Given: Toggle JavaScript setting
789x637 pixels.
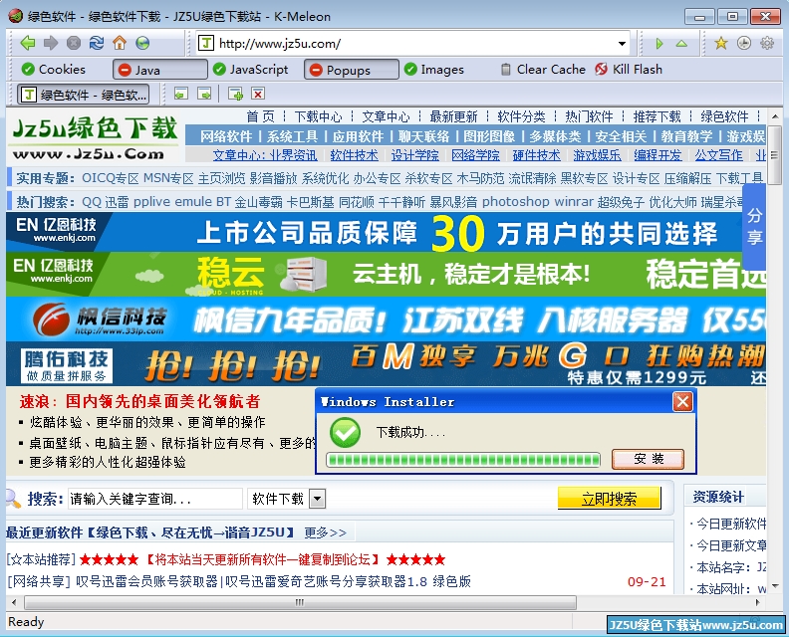Looking at the screenshot, I should pos(251,70).
